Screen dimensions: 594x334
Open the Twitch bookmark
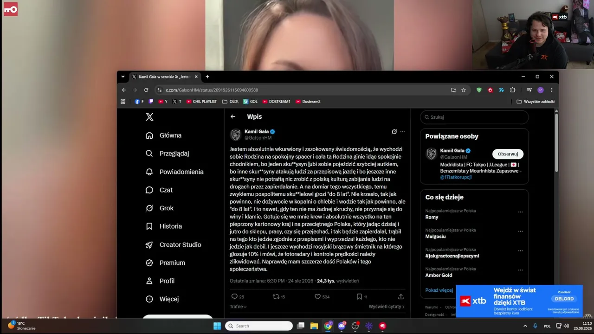[x=151, y=102]
